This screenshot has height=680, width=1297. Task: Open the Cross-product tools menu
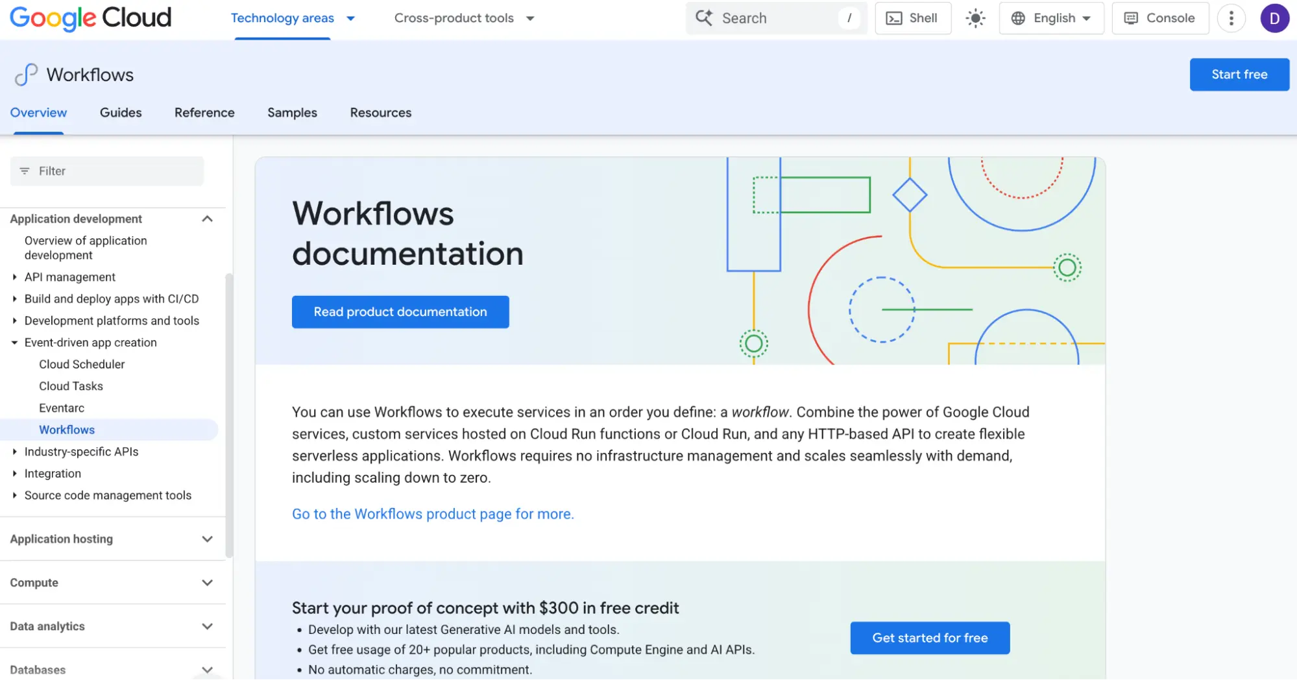[x=464, y=18]
